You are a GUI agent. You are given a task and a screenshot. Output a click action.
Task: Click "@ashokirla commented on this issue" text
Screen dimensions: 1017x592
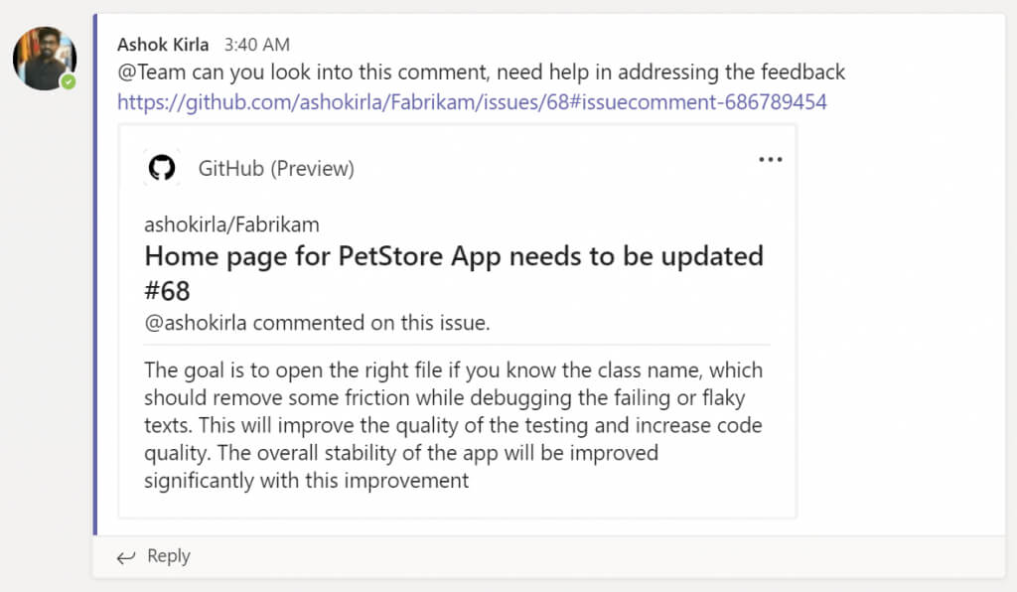pos(317,323)
